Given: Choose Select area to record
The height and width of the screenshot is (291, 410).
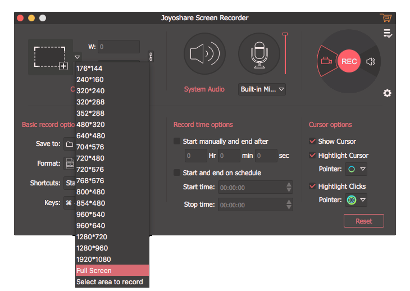Looking at the screenshot, I should point(112,282).
